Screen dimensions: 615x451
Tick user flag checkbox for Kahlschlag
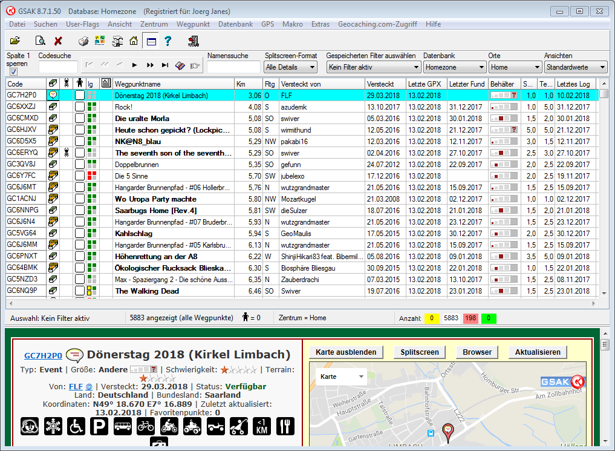(x=80, y=234)
